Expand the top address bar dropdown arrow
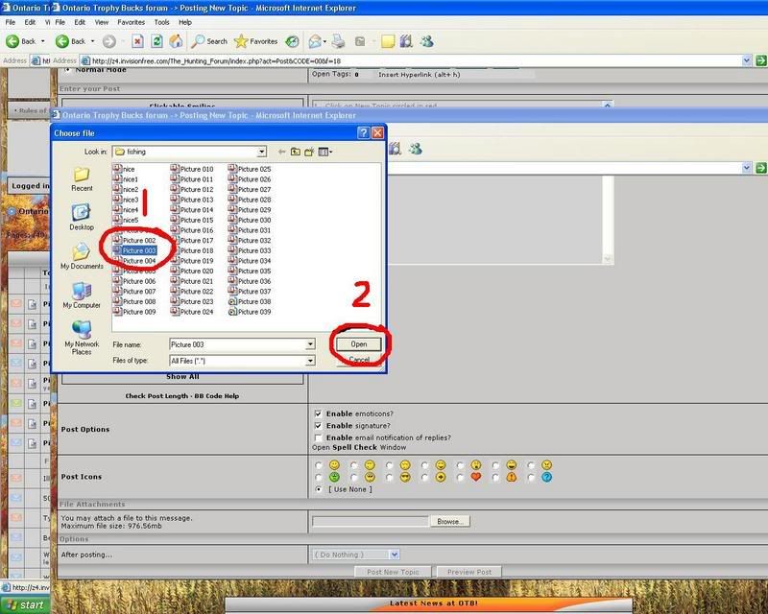The height and width of the screenshot is (614, 768). point(747,60)
